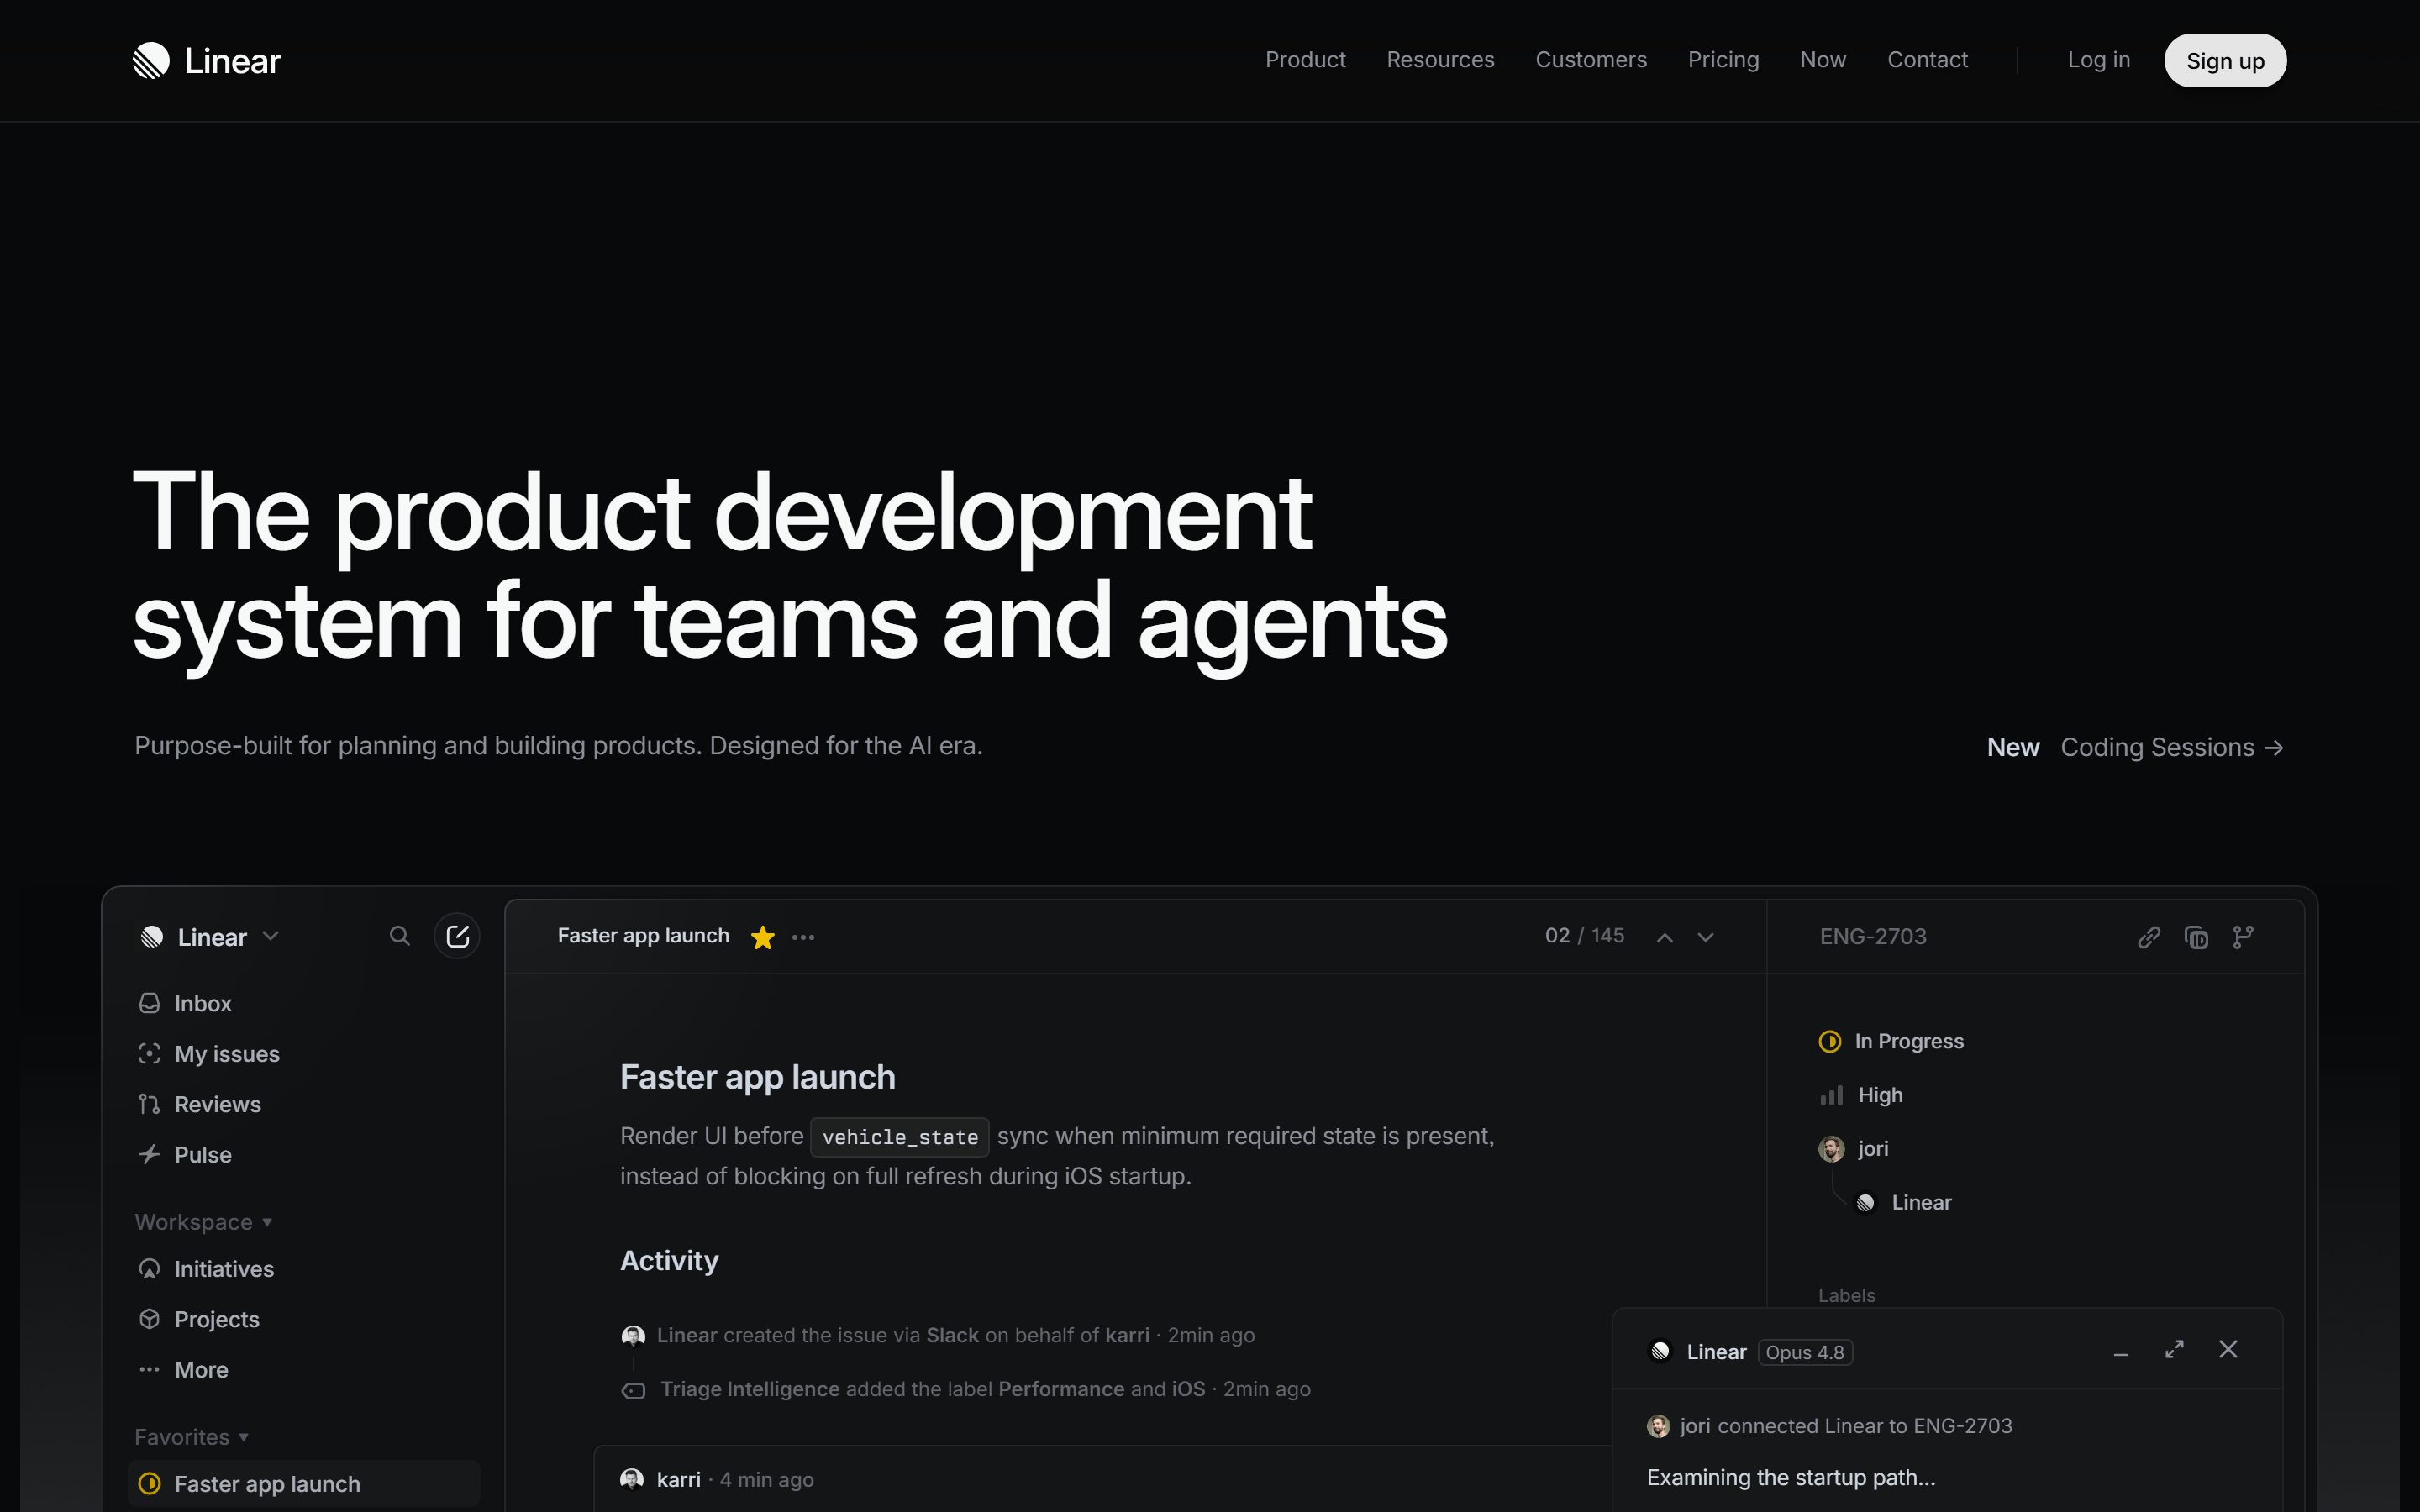Click the ENG-2703 issue ID
The width and height of the screenshot is (2420, 1512).
[1873, 937]
